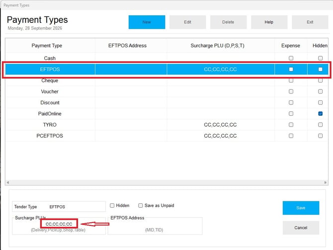The height and width of the screenshot is (250, 333).
Task: Click the Delete button
Action: point(228,22)
